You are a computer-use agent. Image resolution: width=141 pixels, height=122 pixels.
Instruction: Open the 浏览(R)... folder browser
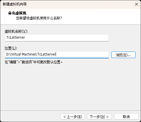click(x=123, y=55)
